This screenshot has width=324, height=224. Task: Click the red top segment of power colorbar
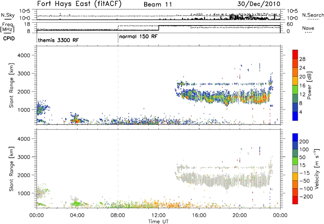pyautogui.click(x=295, y=54)
